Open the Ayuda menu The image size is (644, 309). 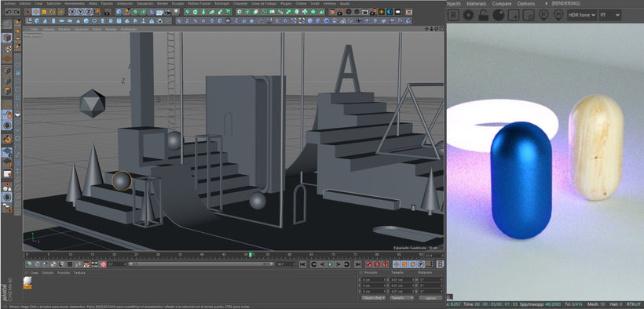345,3
